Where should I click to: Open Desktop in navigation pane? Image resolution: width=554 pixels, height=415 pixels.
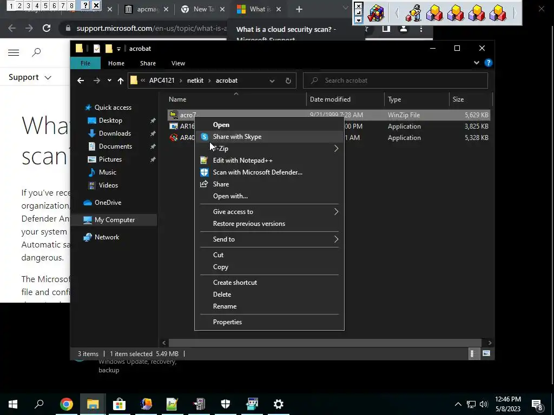coord(110,121)
